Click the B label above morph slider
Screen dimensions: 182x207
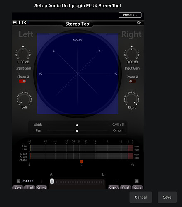tap(103, 174)
